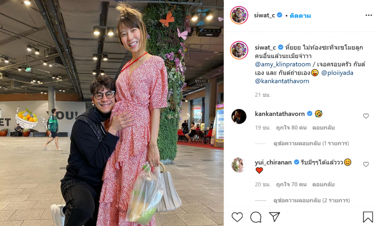Click the post photo of the couple
Screen dimensions: 378x226
[x=112, y=113]
